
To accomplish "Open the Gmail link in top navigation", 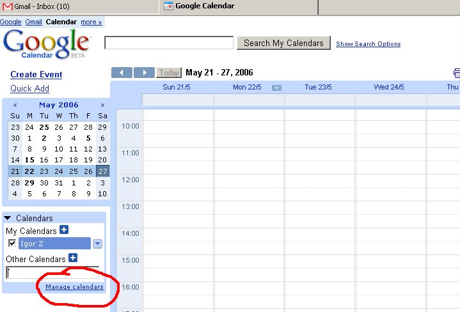I will 33,22.
